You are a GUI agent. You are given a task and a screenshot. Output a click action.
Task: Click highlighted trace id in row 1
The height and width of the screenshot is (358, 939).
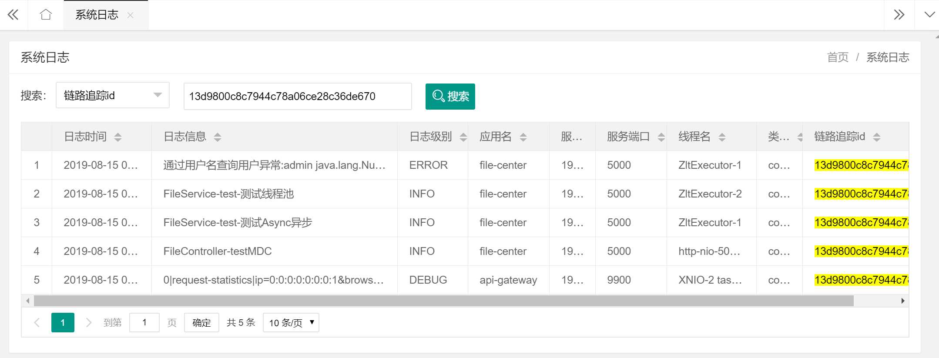(862, 165)
